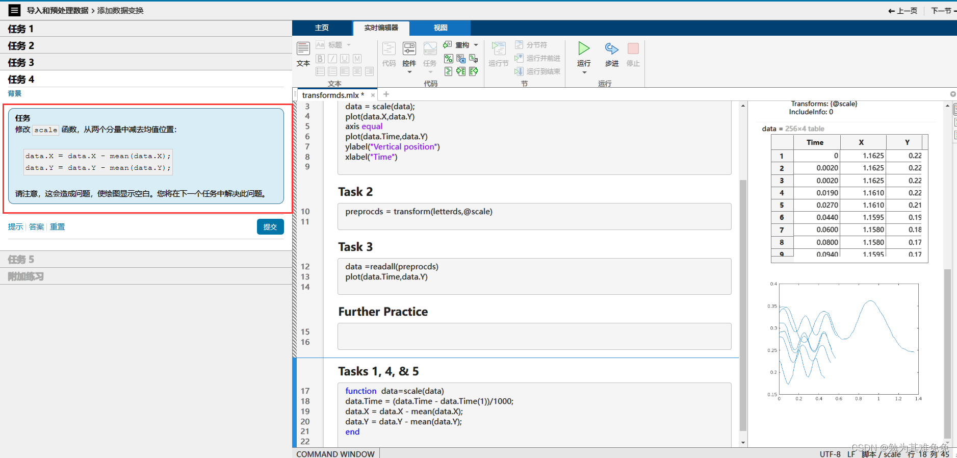This screenshot has height=458, width=957.
Task: Submit the task with 提交 button
Action: [x=270, y=226]
